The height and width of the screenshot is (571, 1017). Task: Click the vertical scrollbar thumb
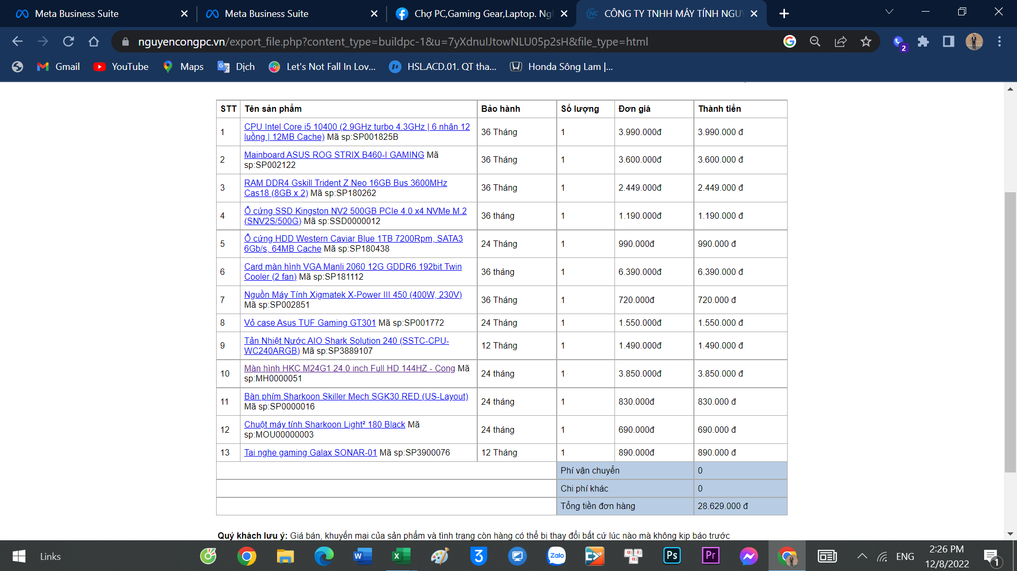(1010, 332)
